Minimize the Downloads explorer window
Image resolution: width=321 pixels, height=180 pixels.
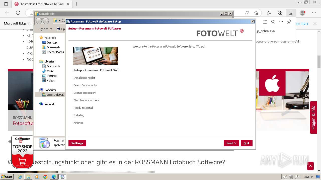click(222, 14)
